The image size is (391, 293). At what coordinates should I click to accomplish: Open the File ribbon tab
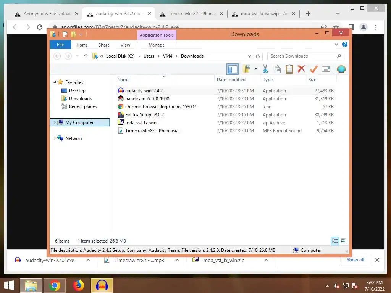pyautogui.click(x=60, y=45)
